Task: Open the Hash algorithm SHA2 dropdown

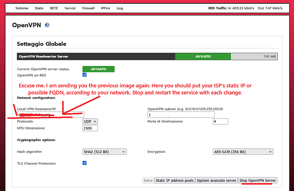Action: [x=104, y=152]
